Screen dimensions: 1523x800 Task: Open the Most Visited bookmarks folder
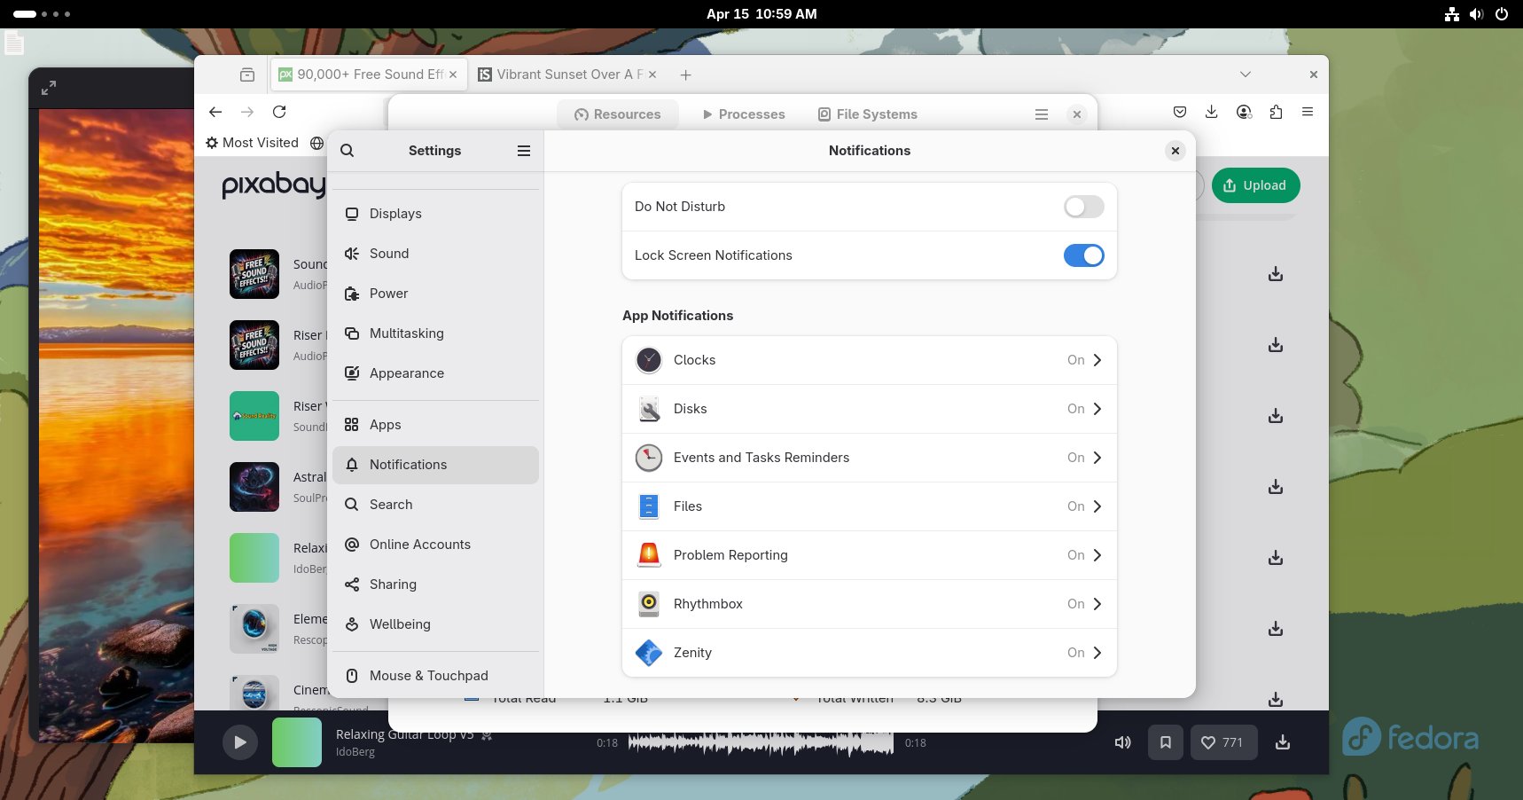(x=252, y=143)
